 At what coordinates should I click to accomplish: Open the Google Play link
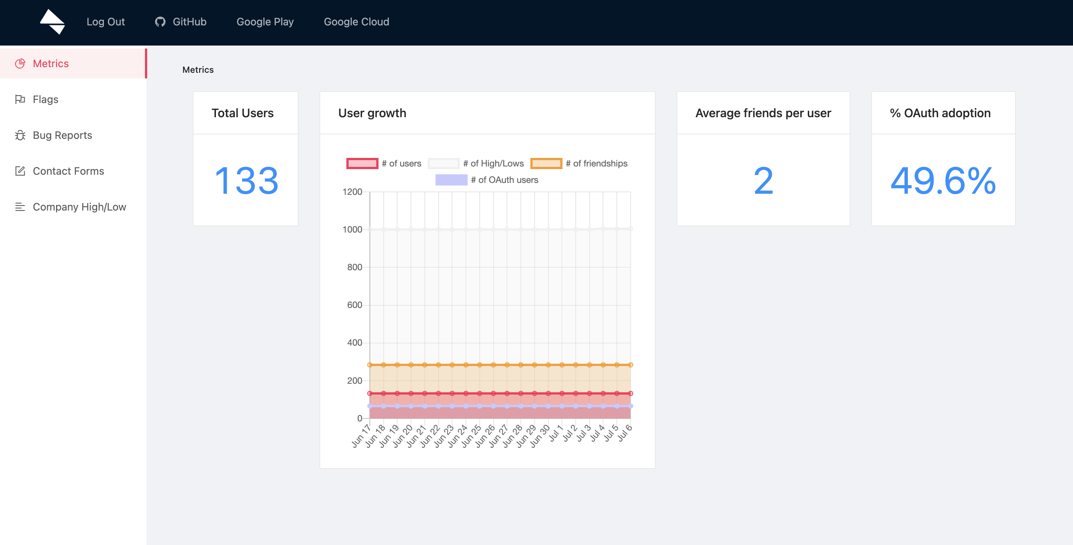[x=265, y=22]
